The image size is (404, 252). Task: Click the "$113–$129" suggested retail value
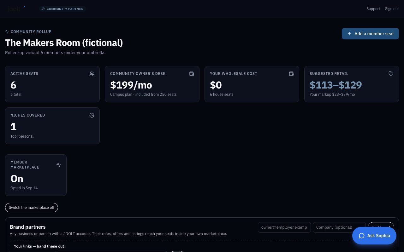click(x=336, y=85)
